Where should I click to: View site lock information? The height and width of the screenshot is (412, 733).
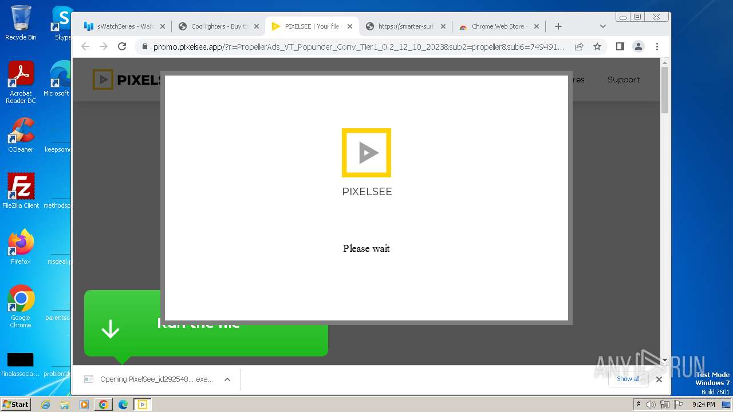pyautogui.click(x=144, y=46)
